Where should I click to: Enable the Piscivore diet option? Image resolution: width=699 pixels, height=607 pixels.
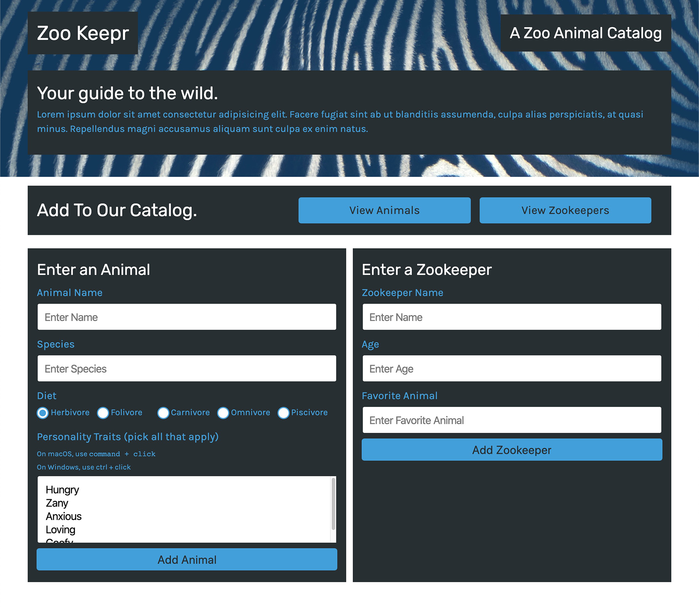[x=284, y=413]
